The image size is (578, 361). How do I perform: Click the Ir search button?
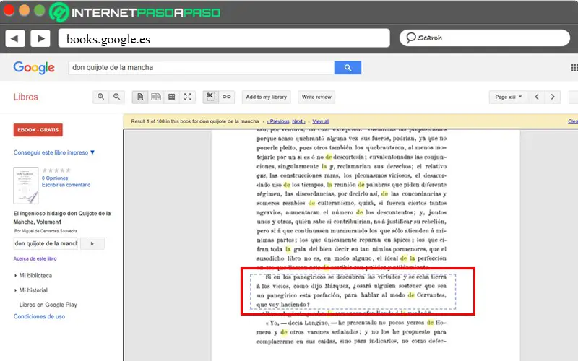92,243
